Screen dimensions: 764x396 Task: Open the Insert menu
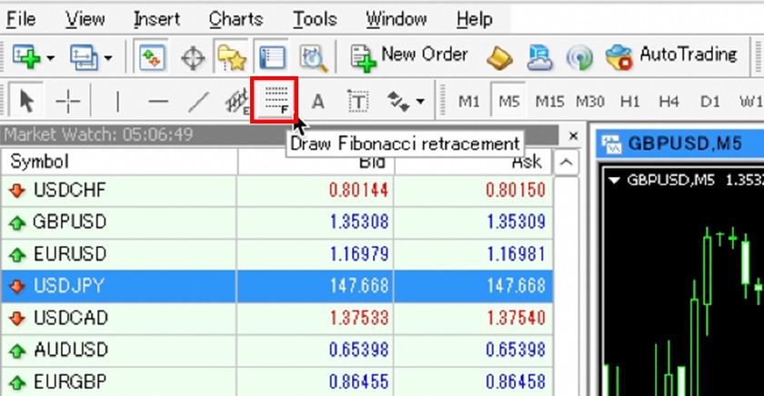click(156, 19)
